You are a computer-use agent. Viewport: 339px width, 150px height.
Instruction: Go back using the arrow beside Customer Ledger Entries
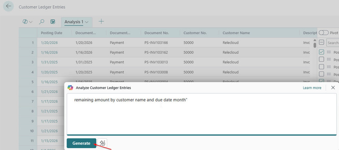pyautogui.click(x=8, y=6)
